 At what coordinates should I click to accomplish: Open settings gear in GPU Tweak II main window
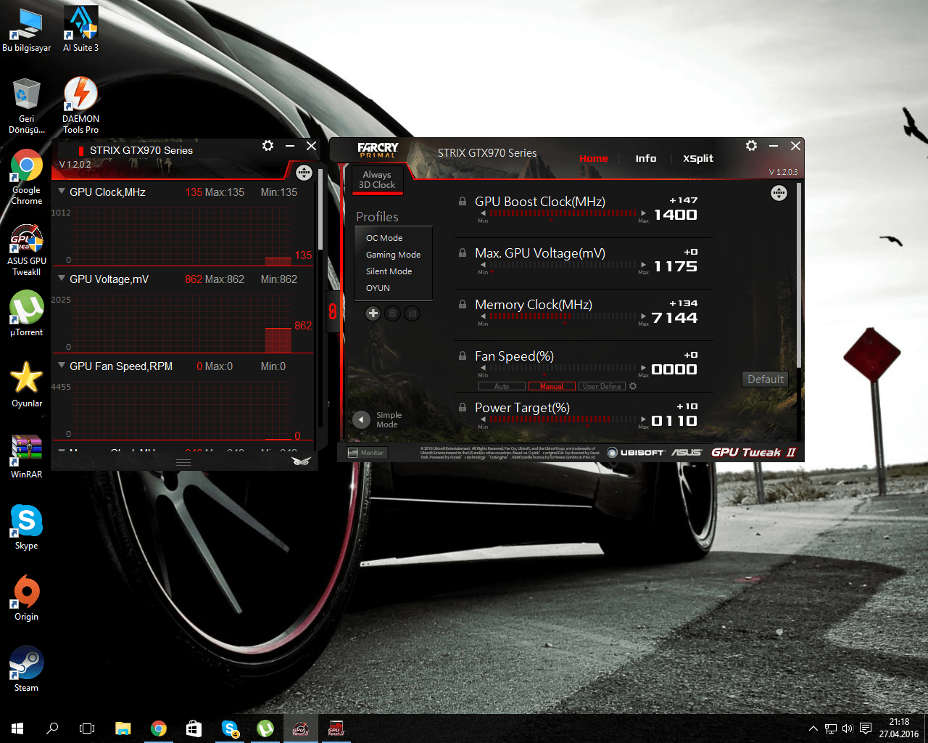click(x=752, y=146)
